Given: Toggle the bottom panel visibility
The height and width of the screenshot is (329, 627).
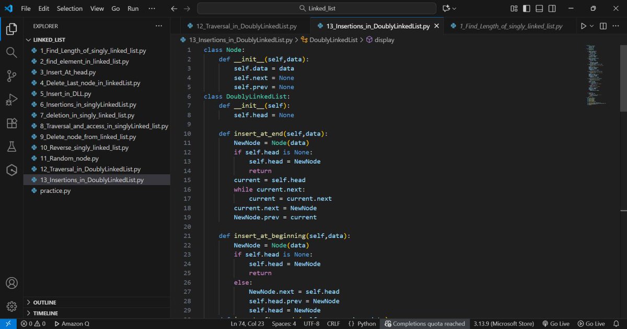Looking at the screenshot, I should [539, 8].
